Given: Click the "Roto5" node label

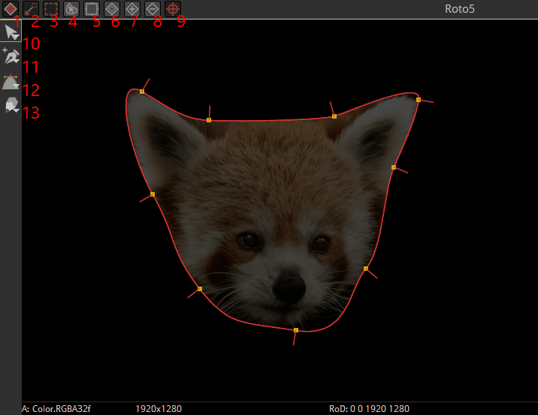Looking at the screenshot, I should tap(459, 9).
